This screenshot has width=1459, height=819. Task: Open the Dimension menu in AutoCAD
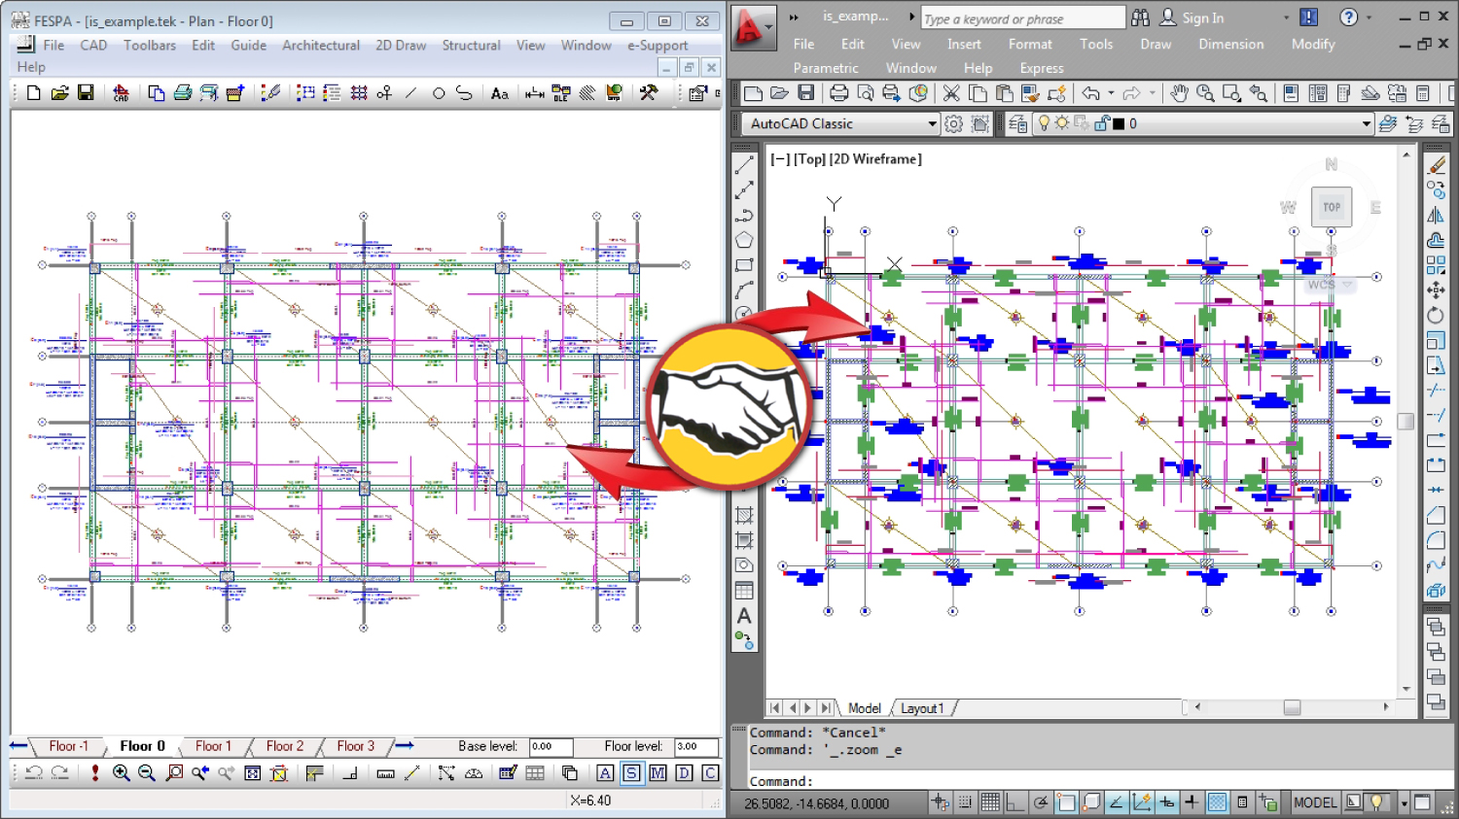pyautogui.click(x=1231, y=44)
